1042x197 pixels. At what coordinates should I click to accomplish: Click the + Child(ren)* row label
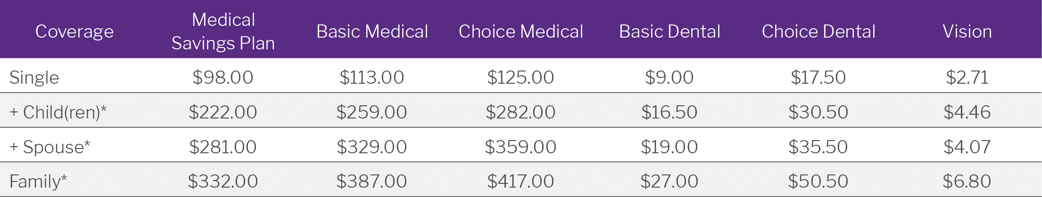58,112
